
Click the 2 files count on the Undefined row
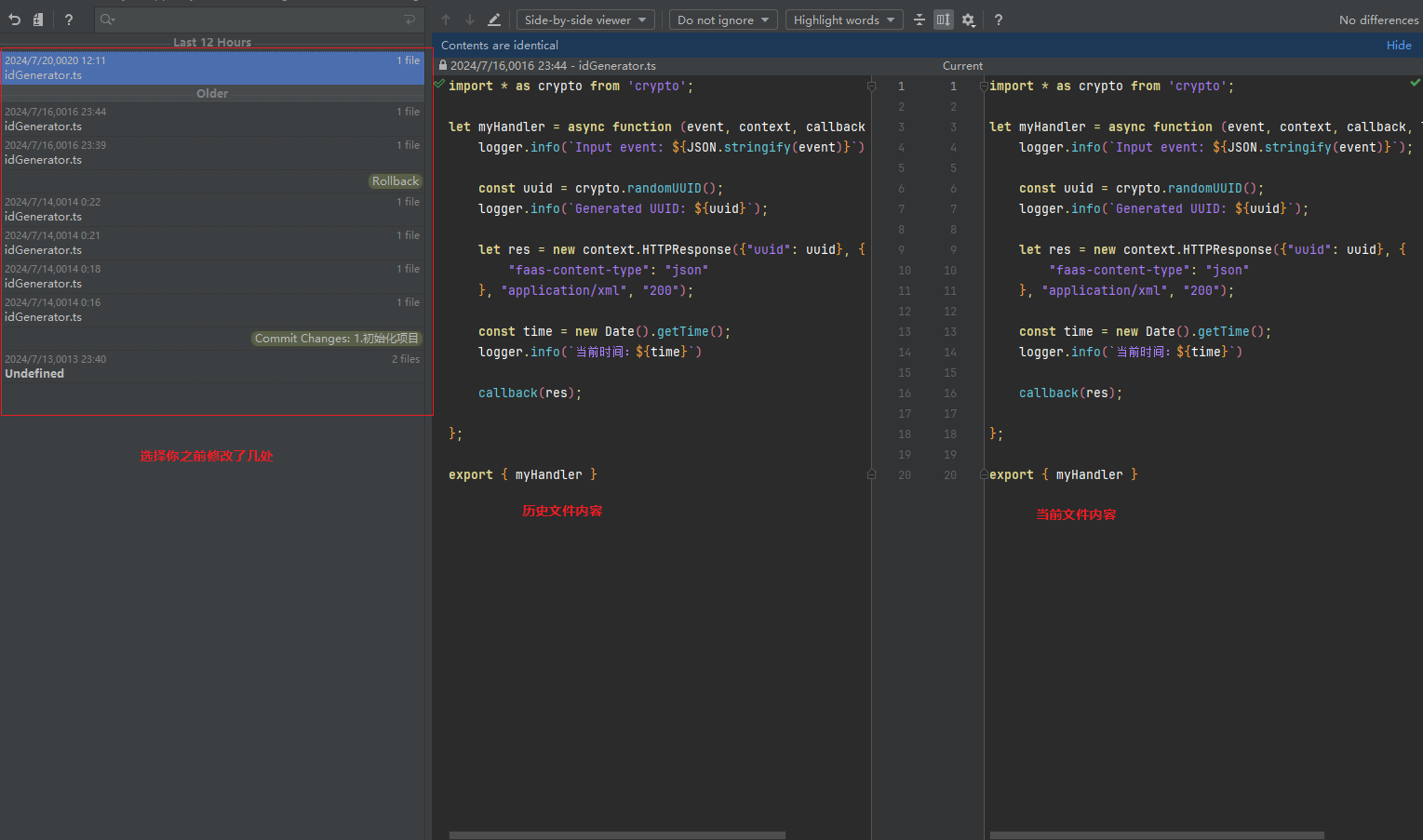pyautogui.click(x=406, y=359)
